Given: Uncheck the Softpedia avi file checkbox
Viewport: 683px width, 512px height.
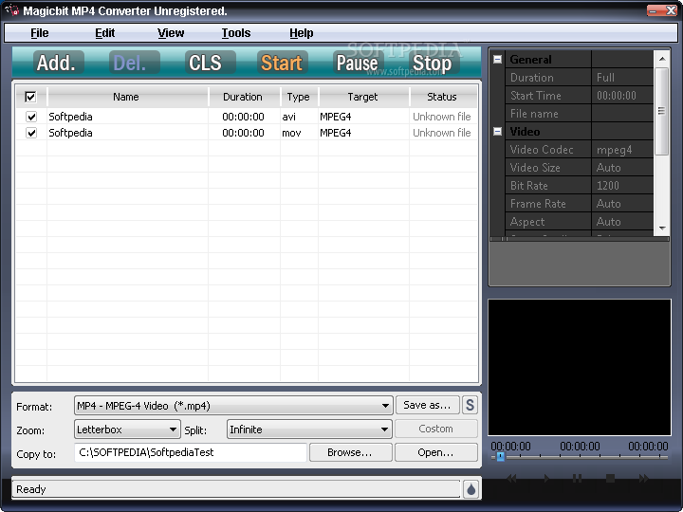Looking at the screenshot, I should tap(31, 117).
